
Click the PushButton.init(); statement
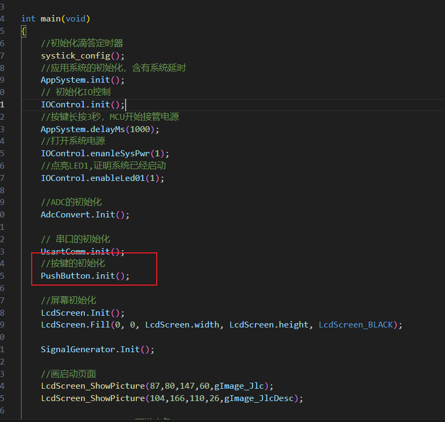click(x=85, y=276)
